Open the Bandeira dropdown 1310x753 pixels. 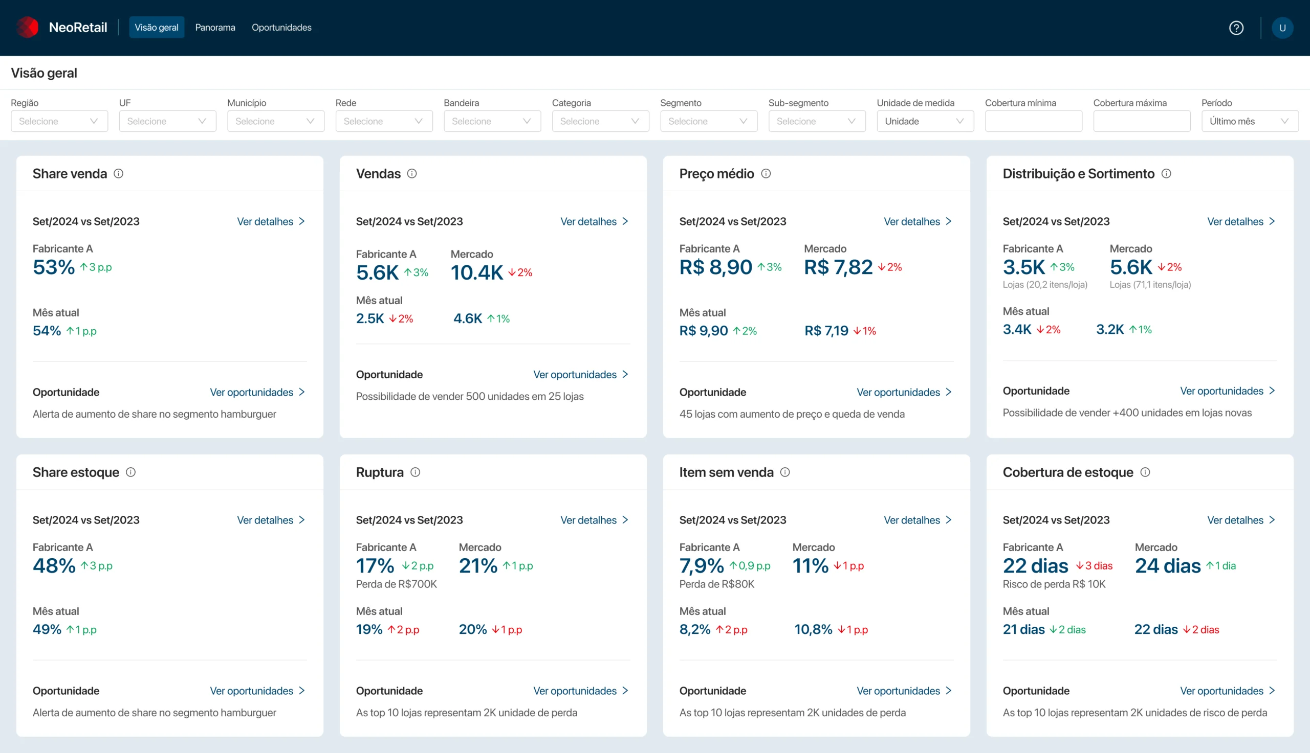(492, 121)
